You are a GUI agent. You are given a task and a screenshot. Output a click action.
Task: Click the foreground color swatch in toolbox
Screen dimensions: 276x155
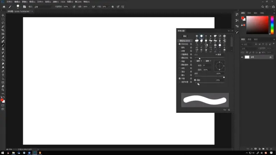(x=2, y=100)
